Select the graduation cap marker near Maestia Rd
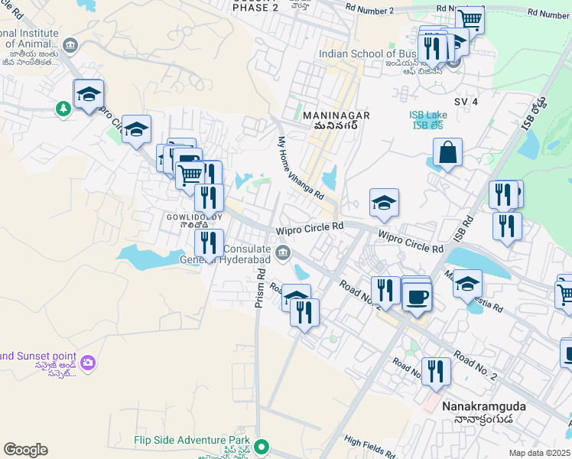Screen dimensions: 572x459 pyautogui.click(x=468, y=286)
